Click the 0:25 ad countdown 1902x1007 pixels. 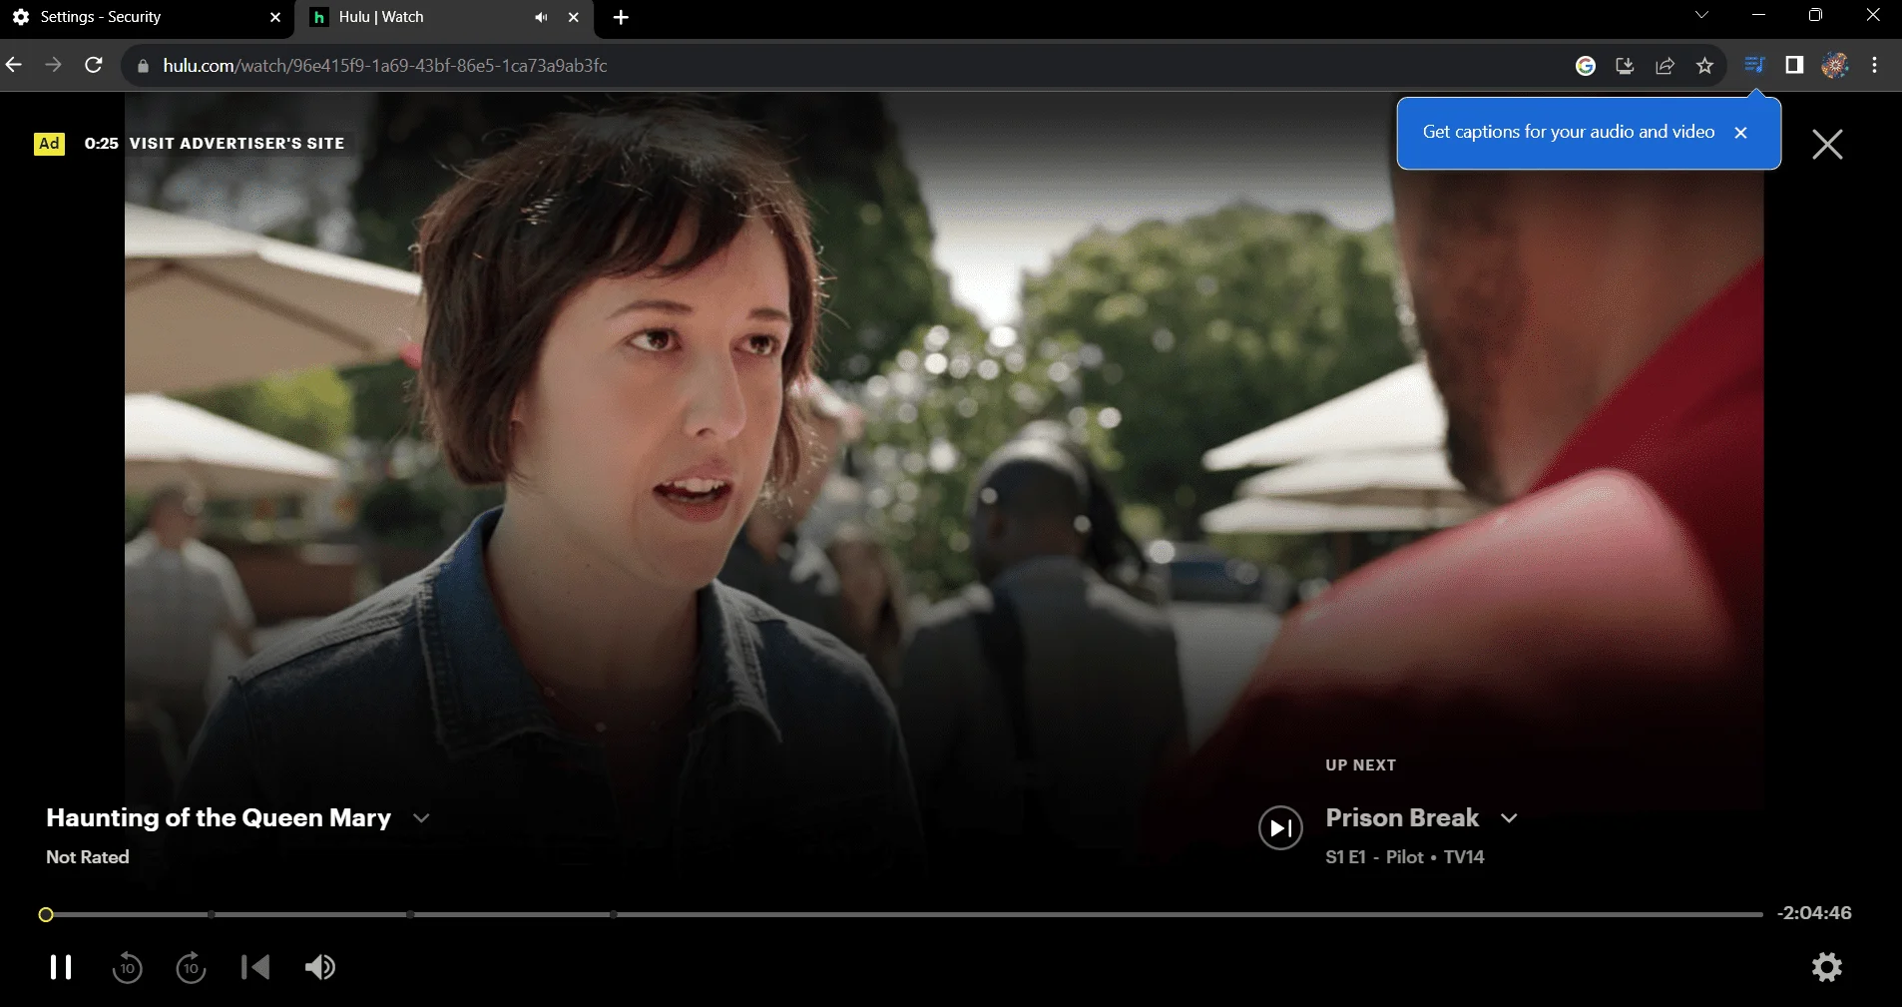point(102,144)
